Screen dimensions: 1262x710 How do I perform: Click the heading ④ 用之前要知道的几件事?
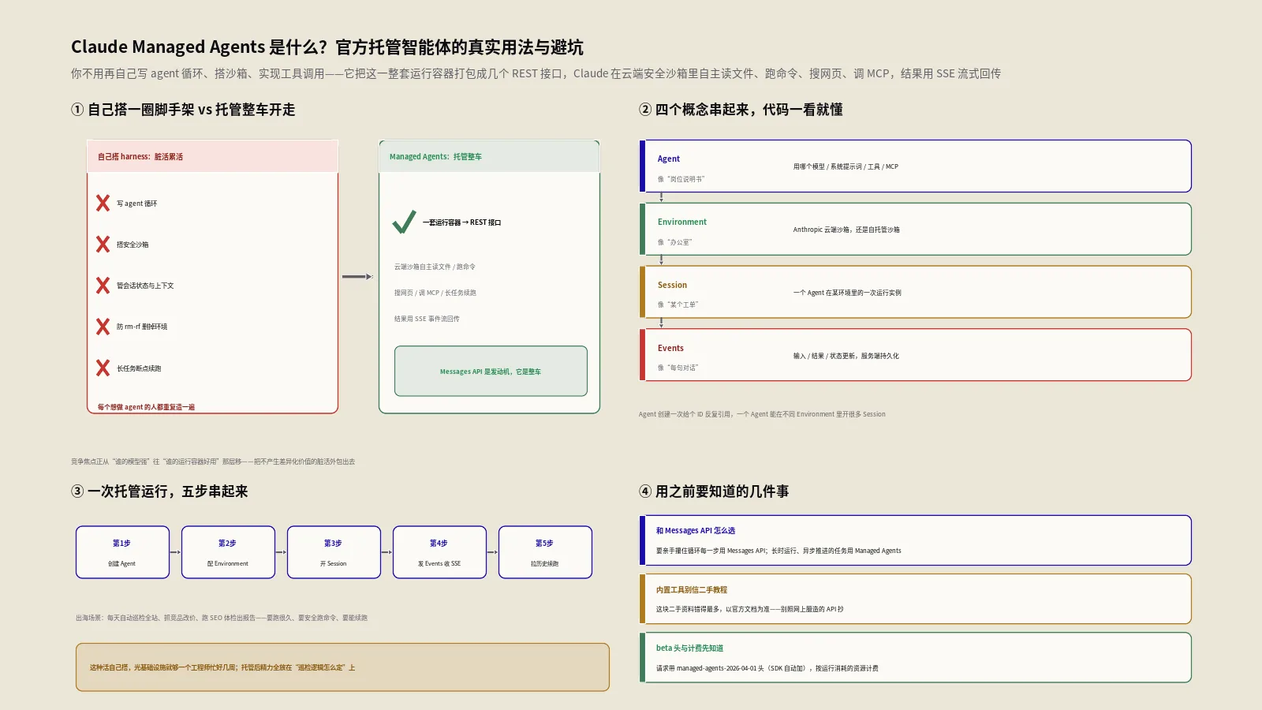(714, 491)
